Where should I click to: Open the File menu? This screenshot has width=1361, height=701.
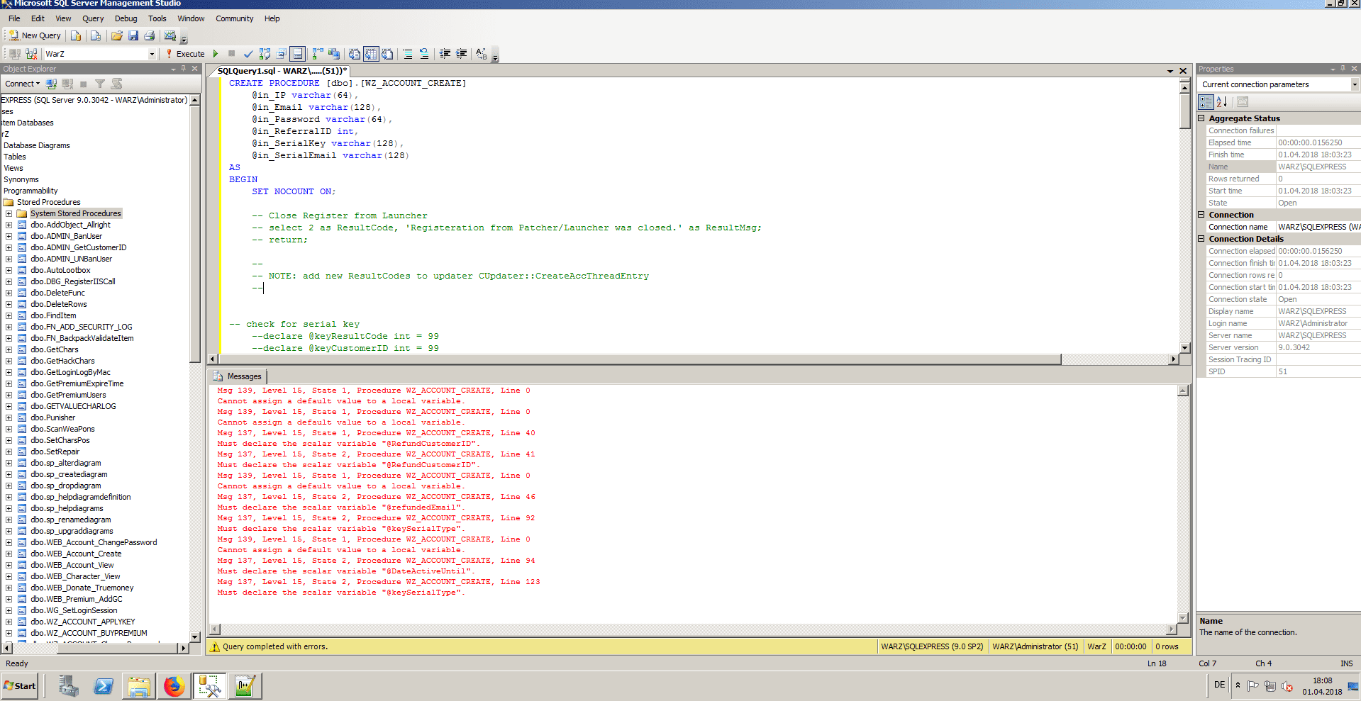pos(14,18)
